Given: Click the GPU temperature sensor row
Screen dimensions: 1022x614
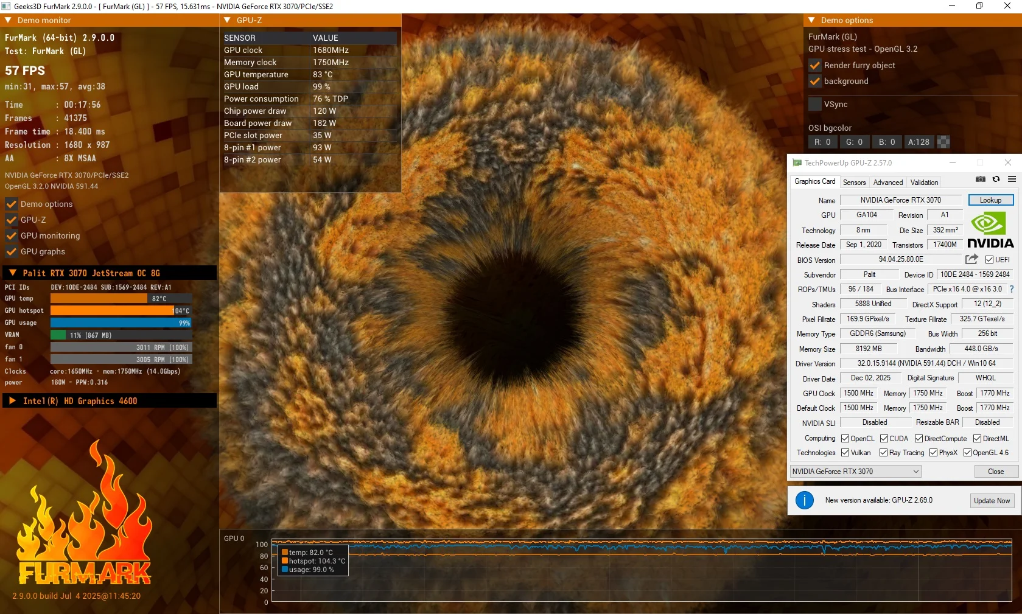Looking at the screenshot, I should click(310, 74).
